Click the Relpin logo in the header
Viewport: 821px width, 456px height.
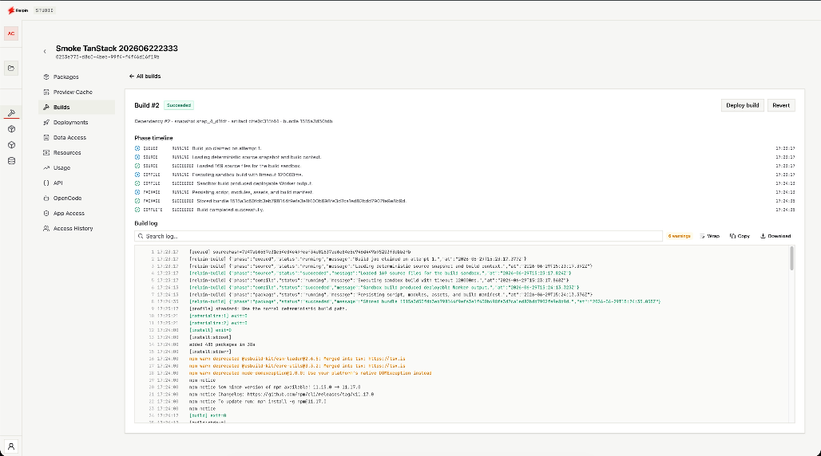[18, 10]
